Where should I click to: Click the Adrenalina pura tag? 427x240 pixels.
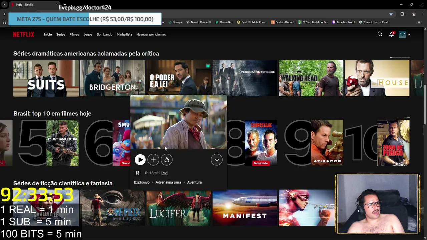[x=168, y=182]
